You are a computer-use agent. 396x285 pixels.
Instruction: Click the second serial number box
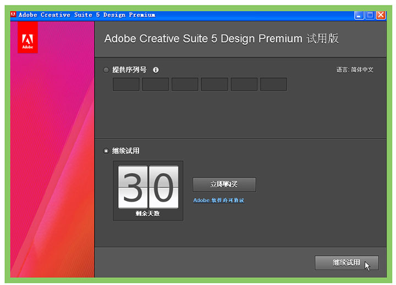click(155, 84)
